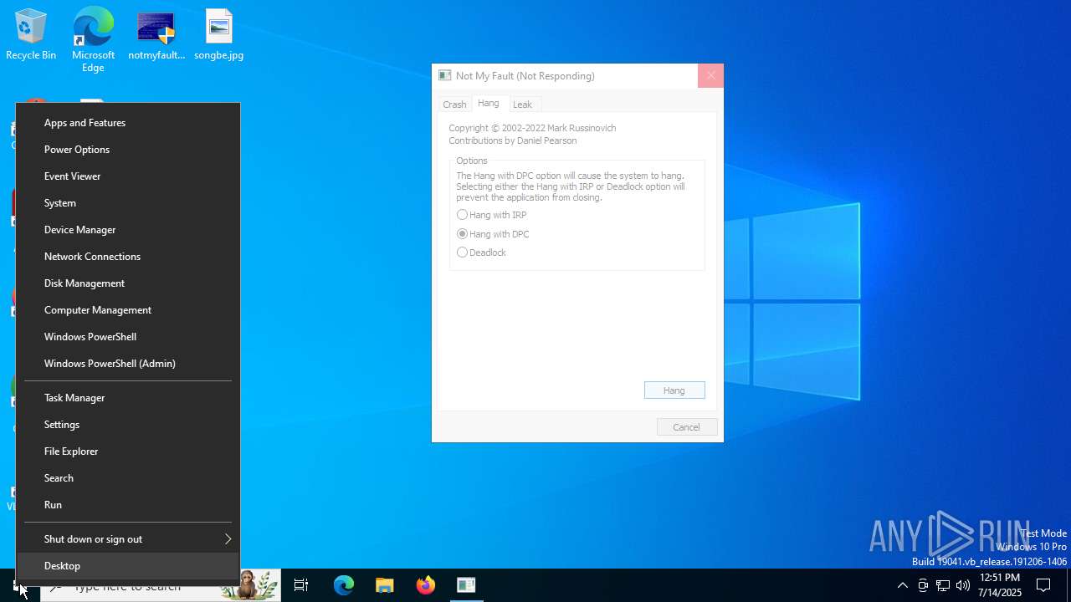Open Power Options from menu
This screenshot has height=602, width=1071.
tap(128, 150)
